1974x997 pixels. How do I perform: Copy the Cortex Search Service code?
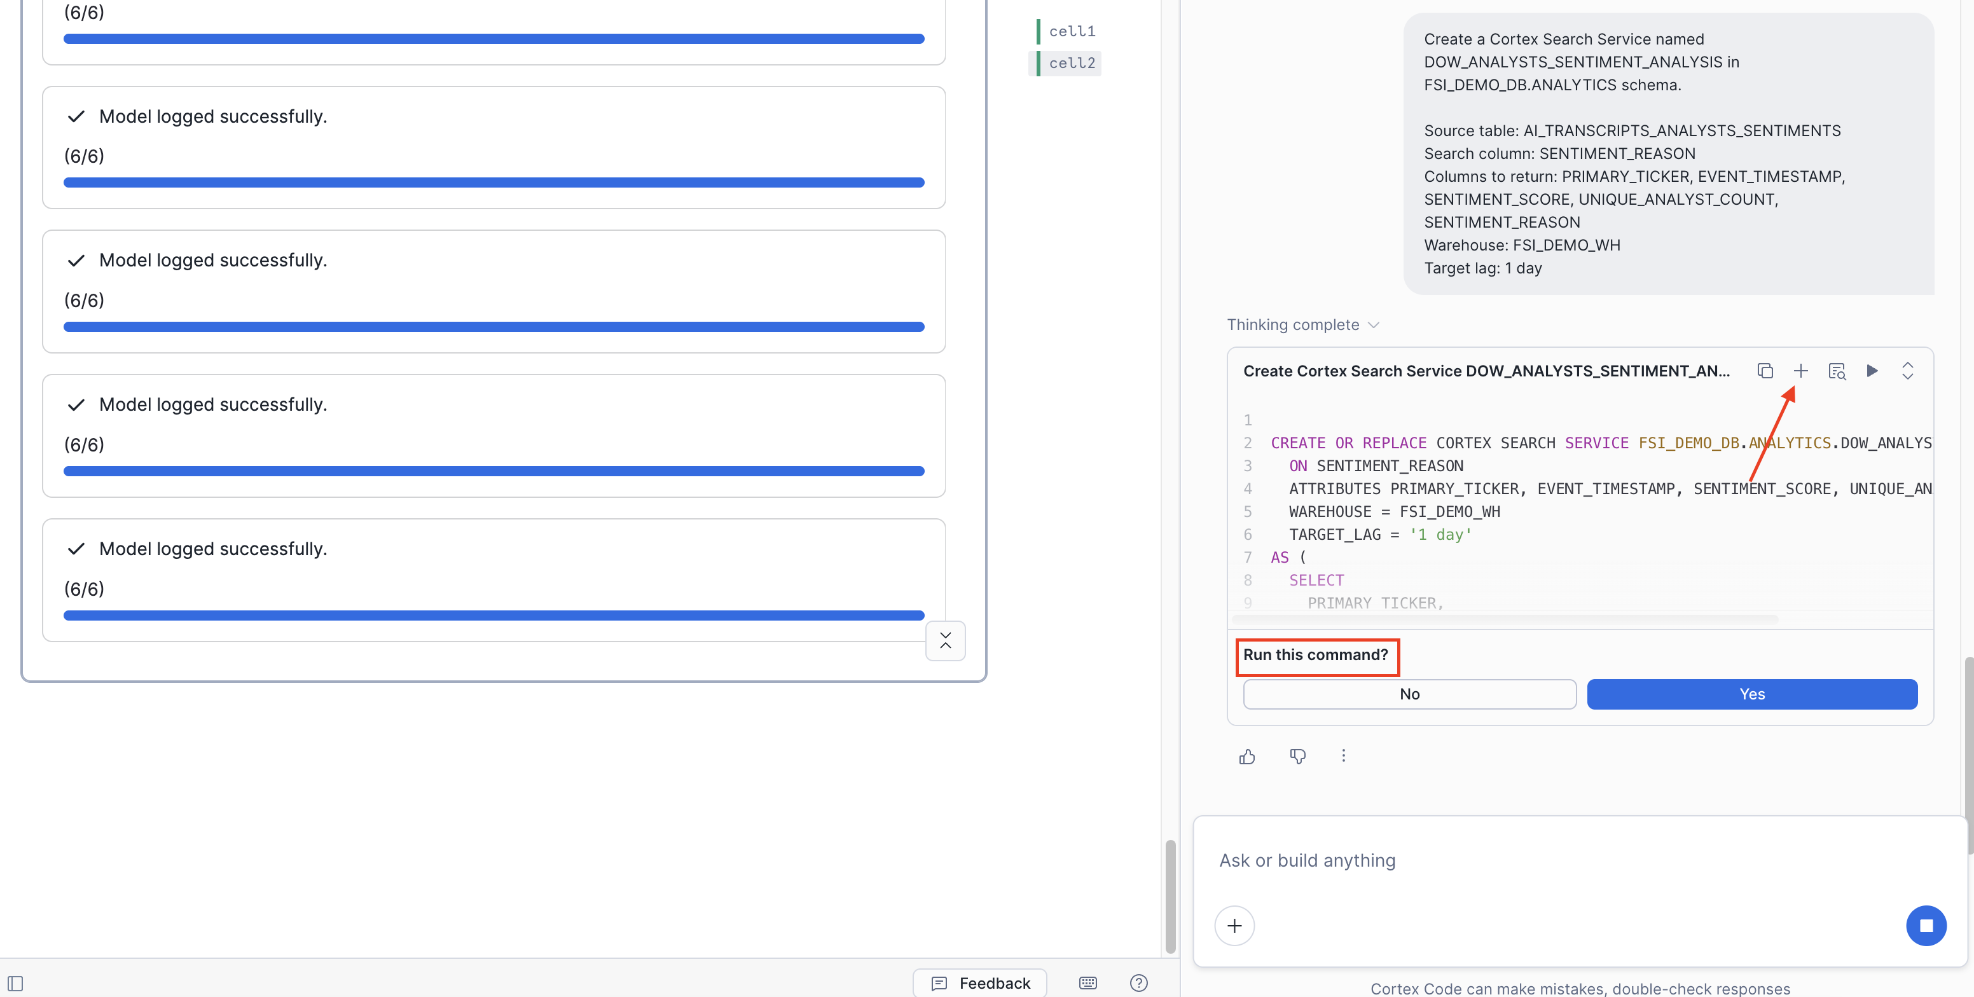point(1765,371)
